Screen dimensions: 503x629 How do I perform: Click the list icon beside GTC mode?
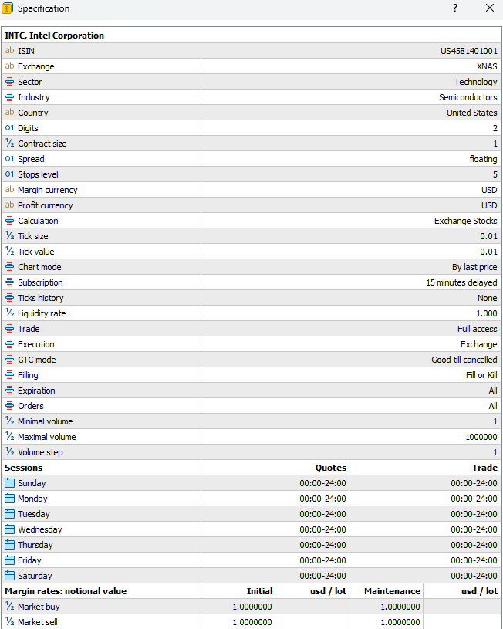(9, 360)
